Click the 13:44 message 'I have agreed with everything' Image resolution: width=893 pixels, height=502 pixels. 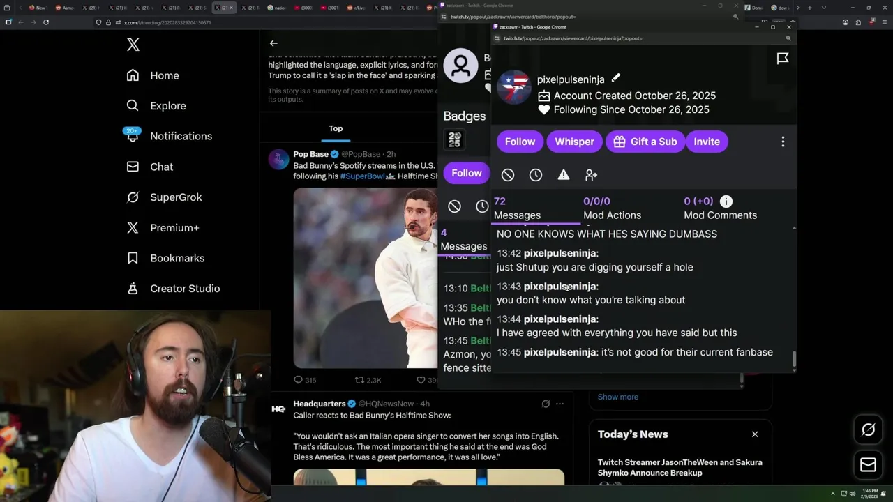pyautogui.click(x=617, y=333)
